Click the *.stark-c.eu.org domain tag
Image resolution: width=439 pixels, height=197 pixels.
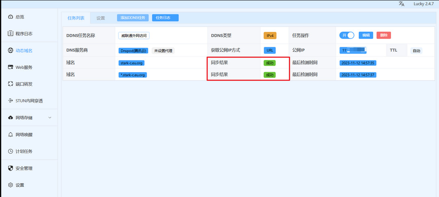(x=133, y=75)
